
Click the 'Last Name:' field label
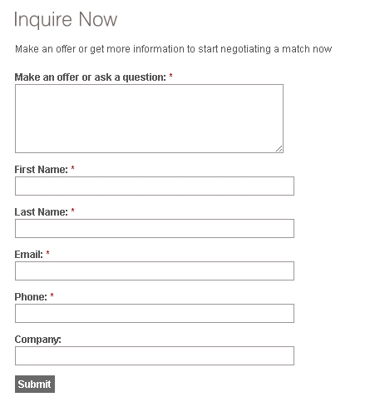click(41, 211)
